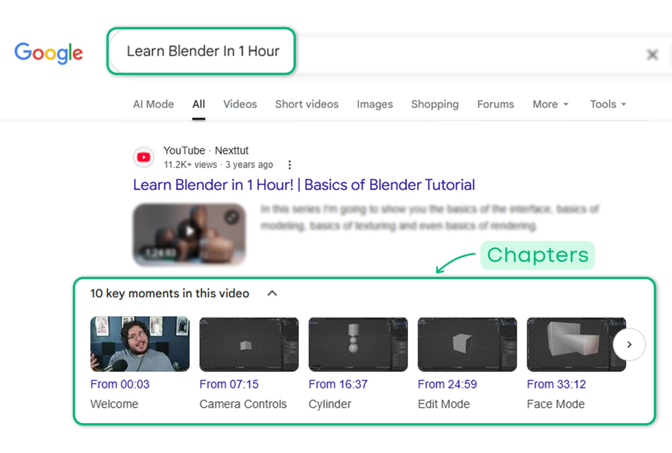Open the three-dot options next to view count

[x=289, y=165]
